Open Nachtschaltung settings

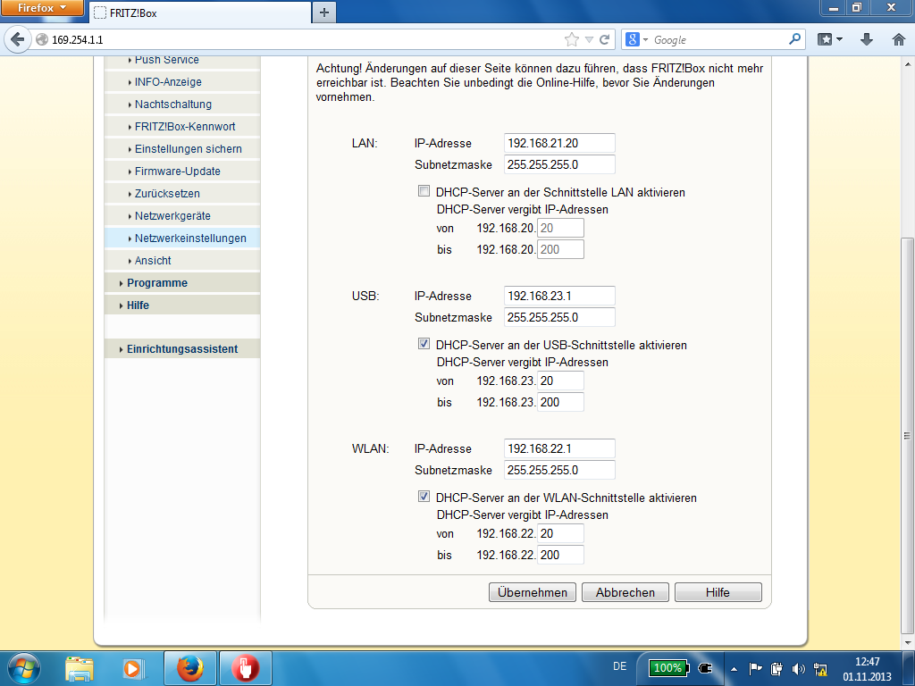pos(182,104)
